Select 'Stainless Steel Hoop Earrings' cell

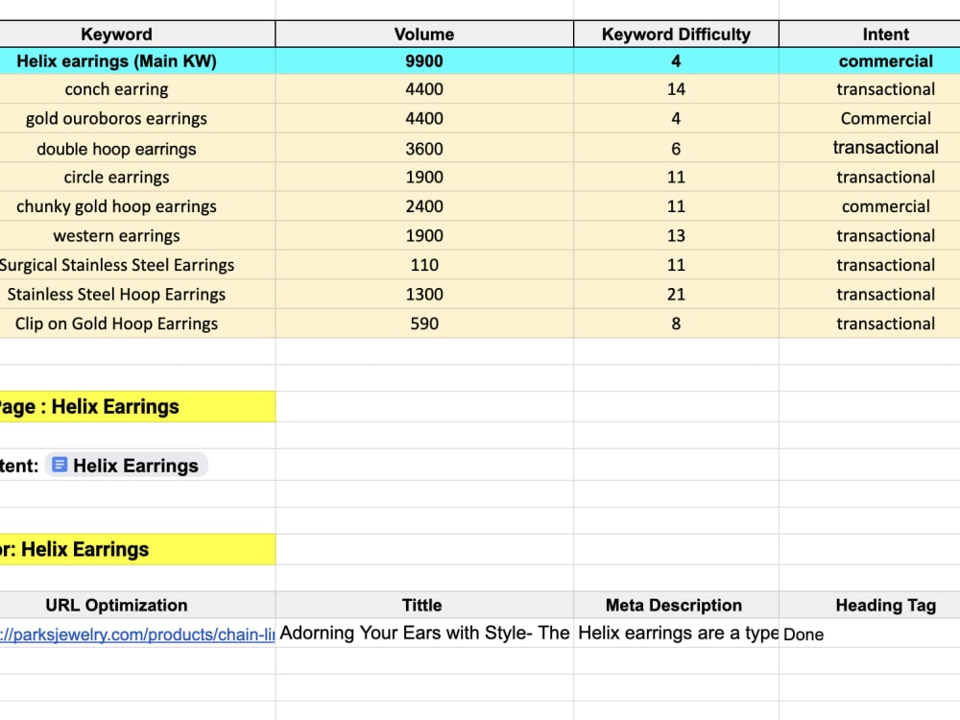point(137,295)
